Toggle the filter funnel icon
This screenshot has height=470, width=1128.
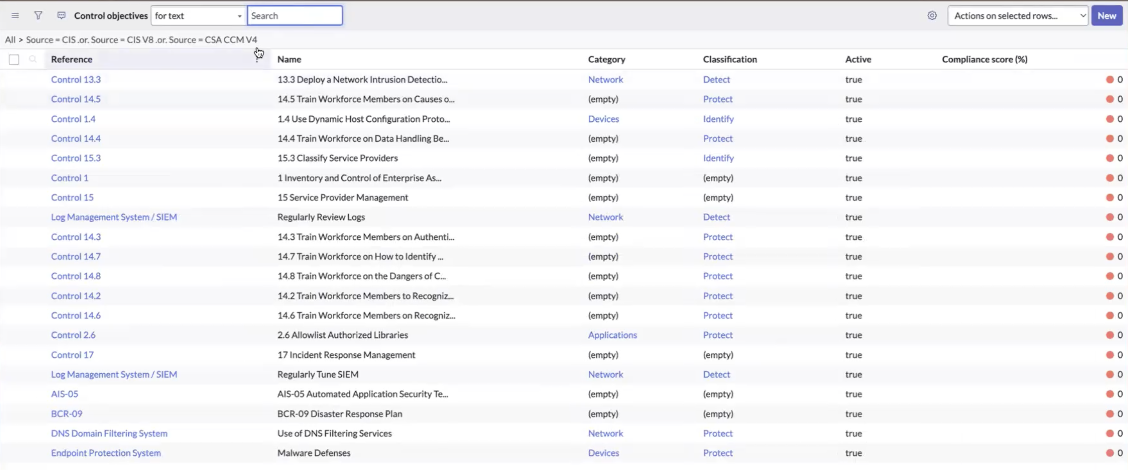(x=39, y=16)
